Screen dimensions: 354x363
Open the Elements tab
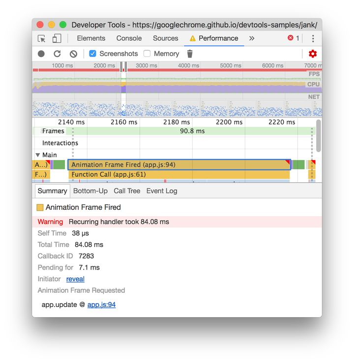[91, 38]
